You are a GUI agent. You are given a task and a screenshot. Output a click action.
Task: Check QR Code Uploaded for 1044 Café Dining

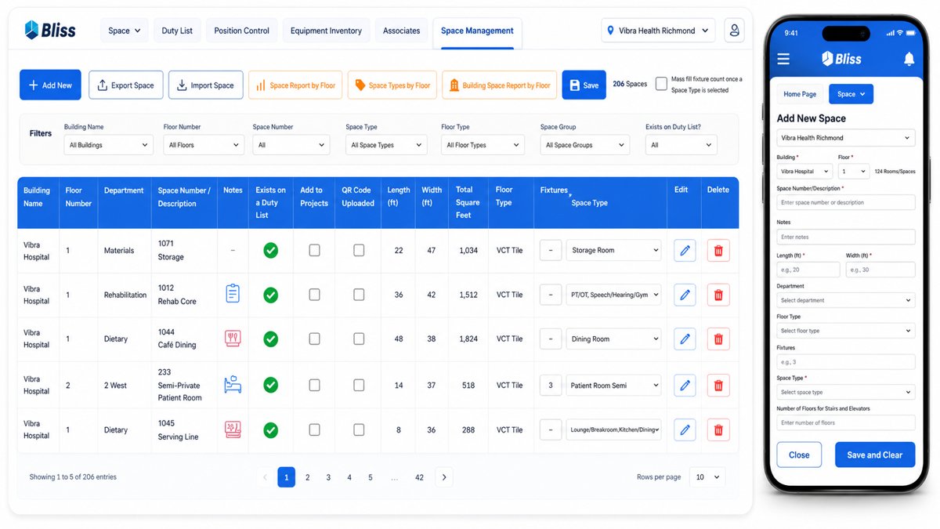click(359, 339)
